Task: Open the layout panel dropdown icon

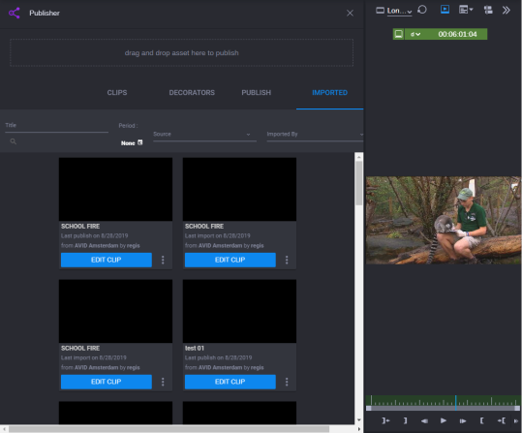Action: coord(466,10)
